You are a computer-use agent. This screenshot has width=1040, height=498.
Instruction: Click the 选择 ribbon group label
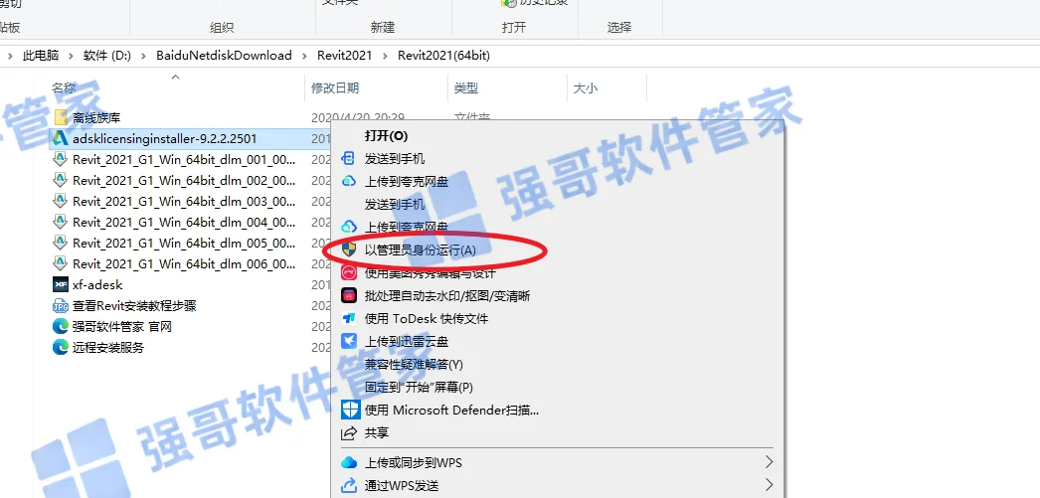(619, 27)
